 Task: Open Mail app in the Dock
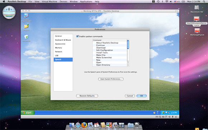(x=90, y=125)
